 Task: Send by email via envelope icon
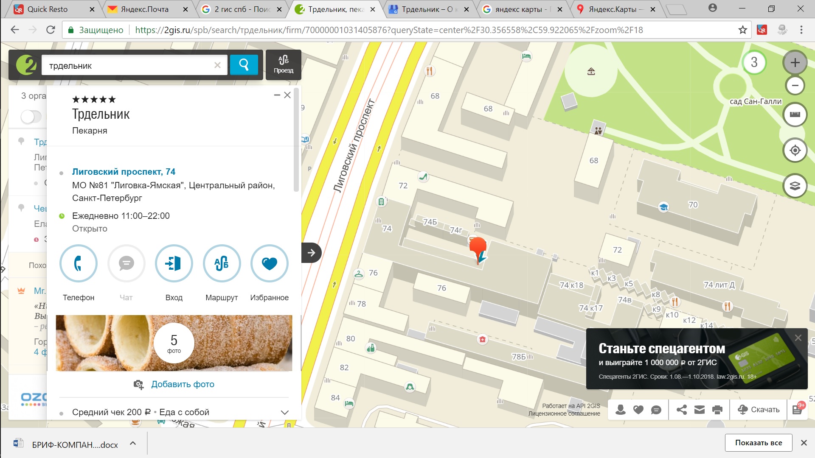click(700, 410)
